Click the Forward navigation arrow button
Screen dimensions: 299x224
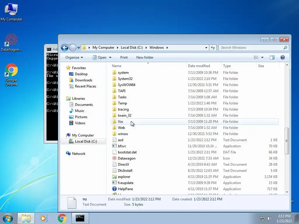(x=73, y=48)
